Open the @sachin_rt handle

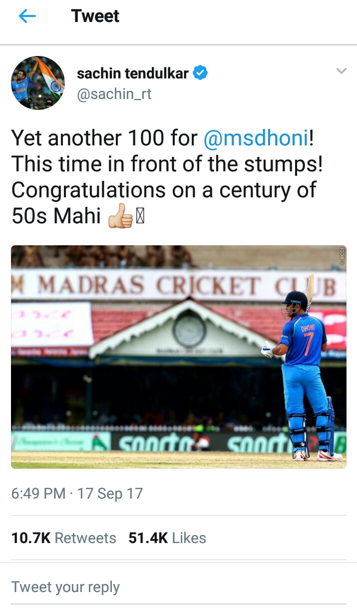114,94
